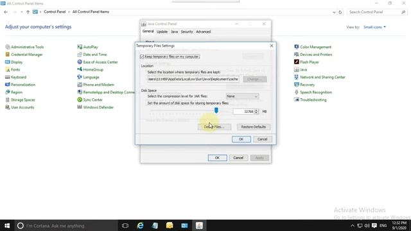Click Cortana search box on taskbar
This screenshot has height=231, width=411.
(x=66, y=226)
